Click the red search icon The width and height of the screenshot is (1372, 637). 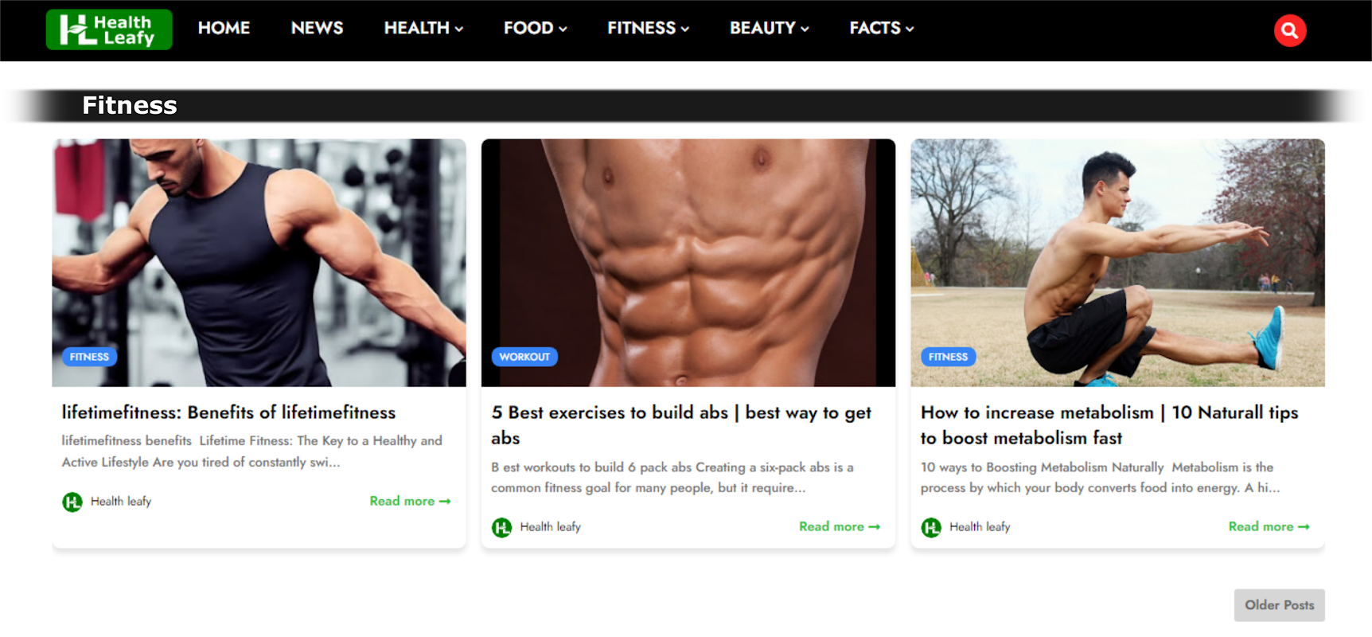click(1289, 30)
